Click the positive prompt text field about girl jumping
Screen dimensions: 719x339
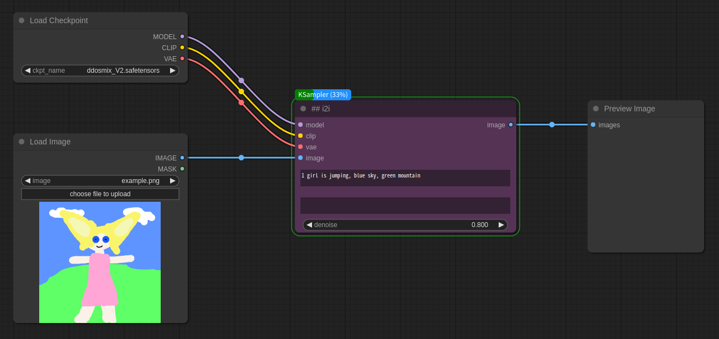coord(405,178)
